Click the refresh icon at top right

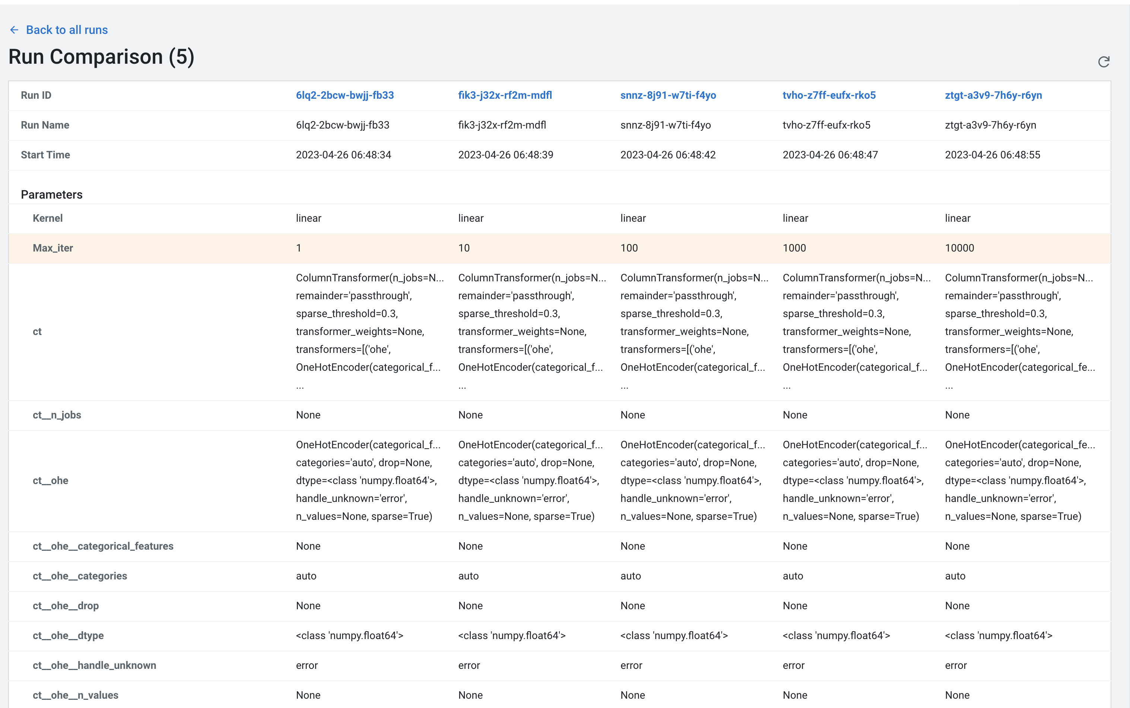point(1103,62)
